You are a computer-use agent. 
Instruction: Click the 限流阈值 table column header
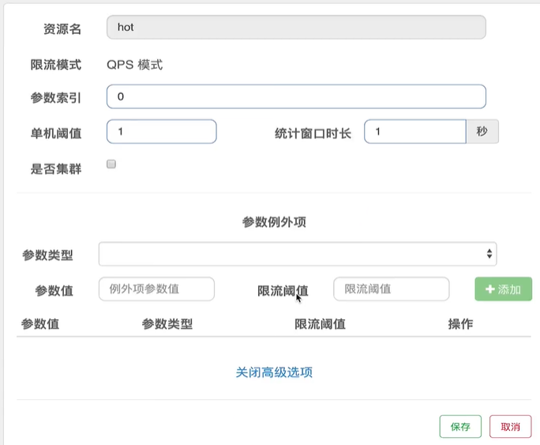pos(320,324)
